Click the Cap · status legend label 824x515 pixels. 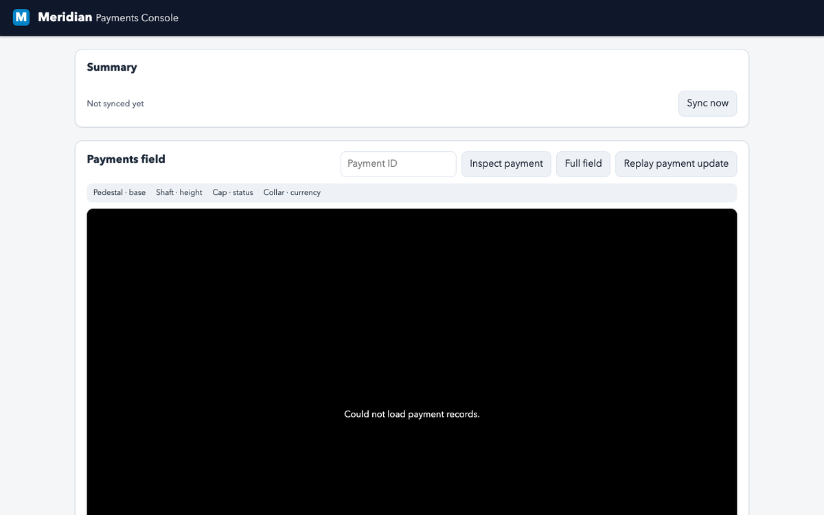233,193
